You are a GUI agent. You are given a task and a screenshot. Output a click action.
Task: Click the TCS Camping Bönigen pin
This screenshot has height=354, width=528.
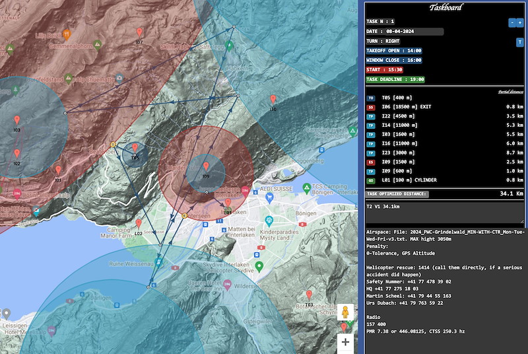click(306, 188)
